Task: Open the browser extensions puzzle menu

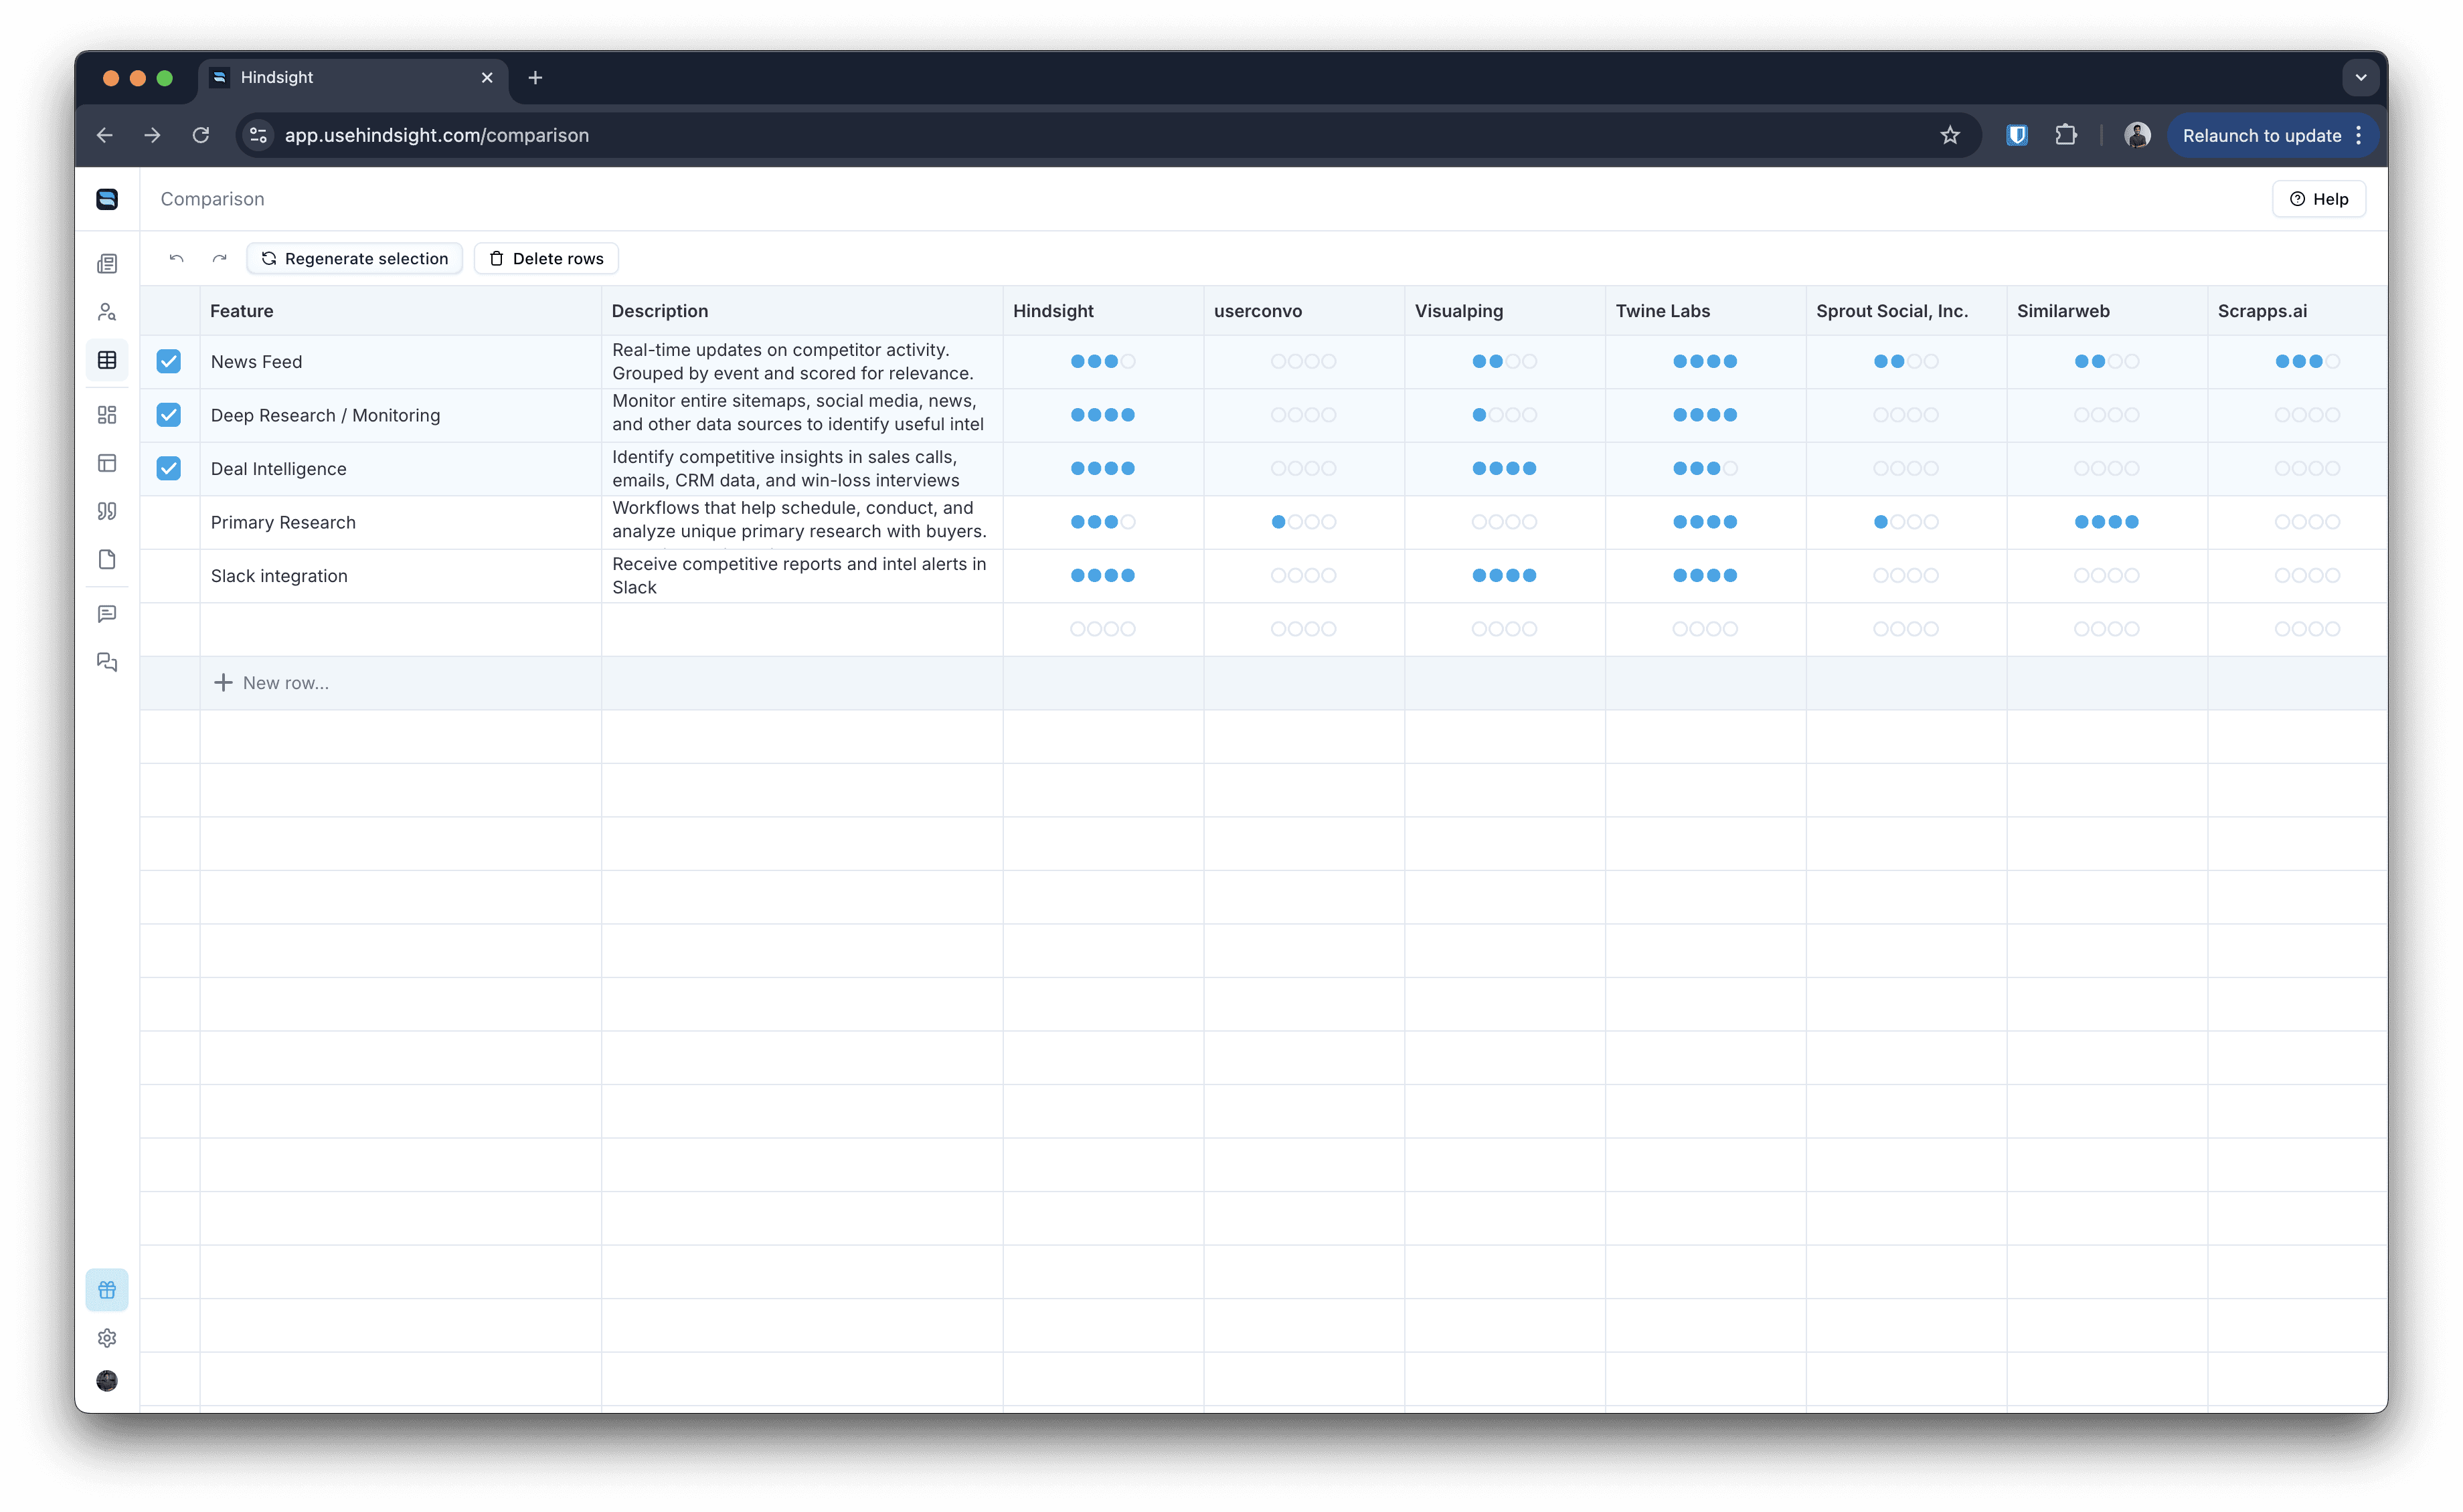Action: pyautogui.click(x=2066, y=135)
